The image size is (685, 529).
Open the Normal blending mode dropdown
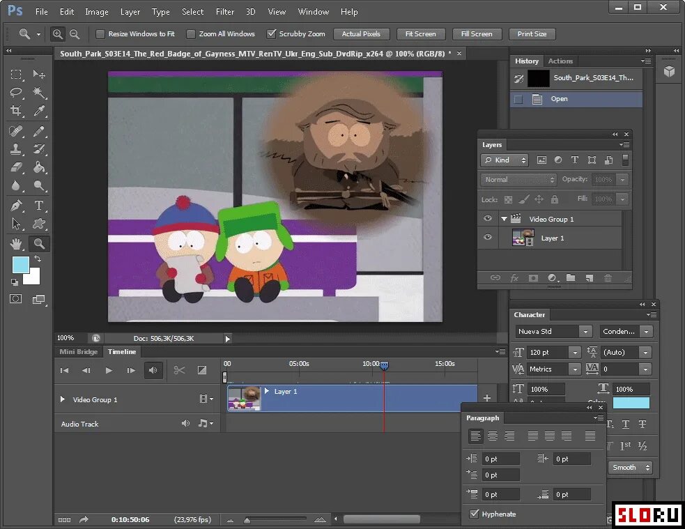[x=518, y=180]
